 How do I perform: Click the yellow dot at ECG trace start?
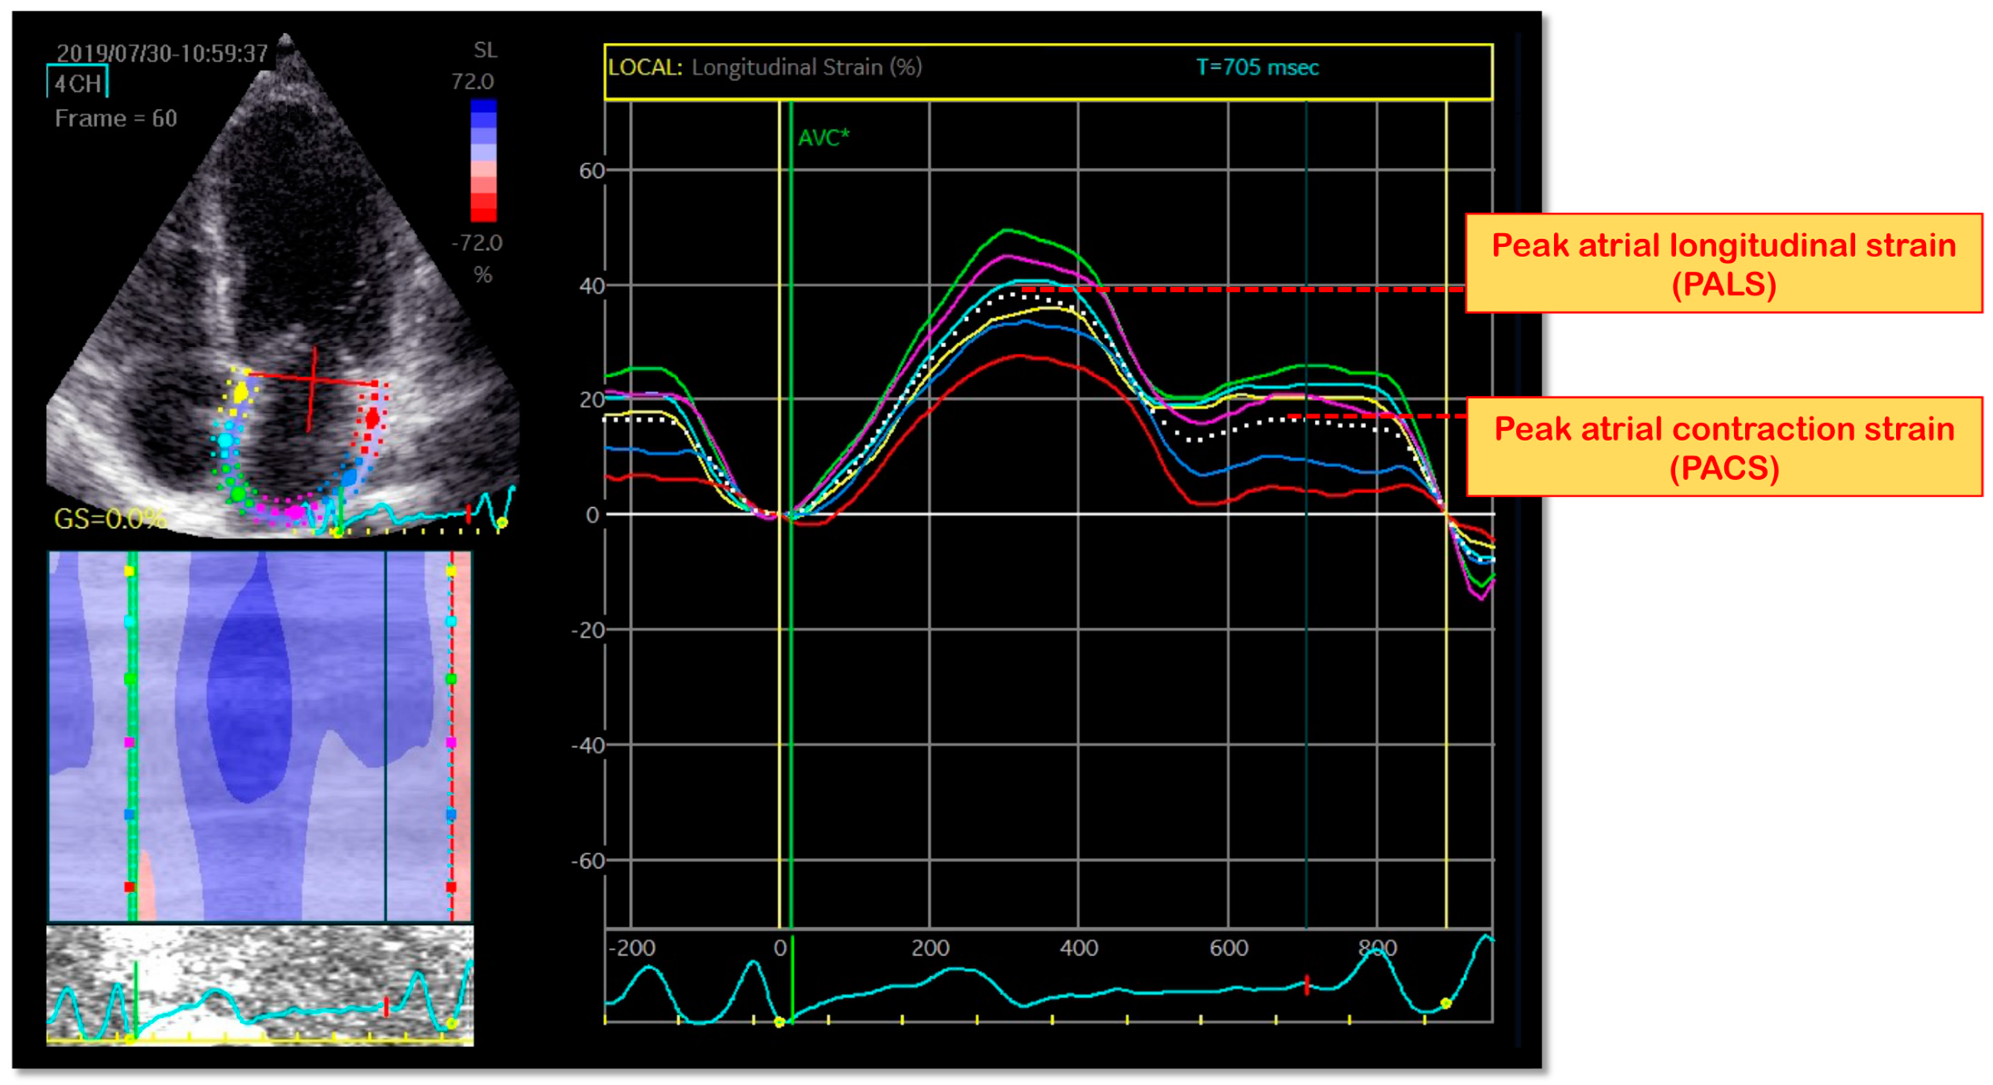779,1022
